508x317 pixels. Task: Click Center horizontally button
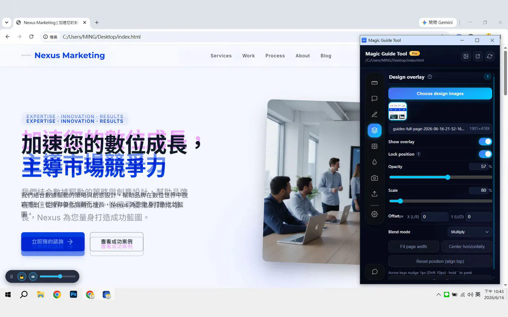[467, 246]
